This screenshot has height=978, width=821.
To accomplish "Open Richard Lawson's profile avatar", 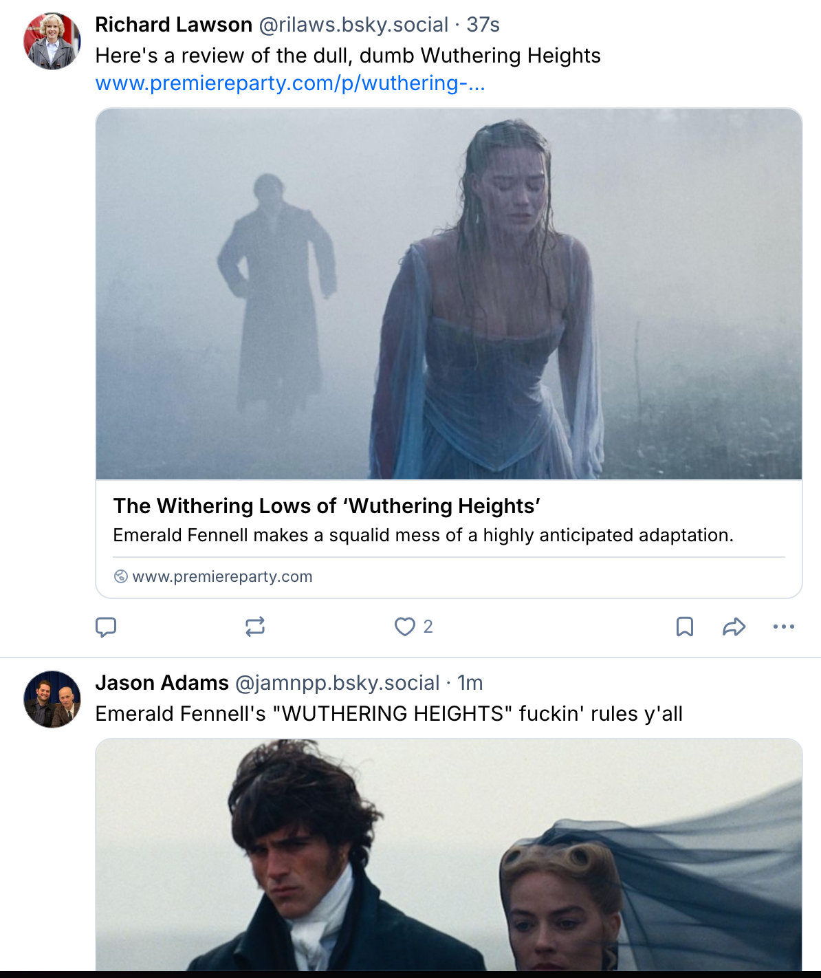I will pyautogui.click(x=52, y=41).
